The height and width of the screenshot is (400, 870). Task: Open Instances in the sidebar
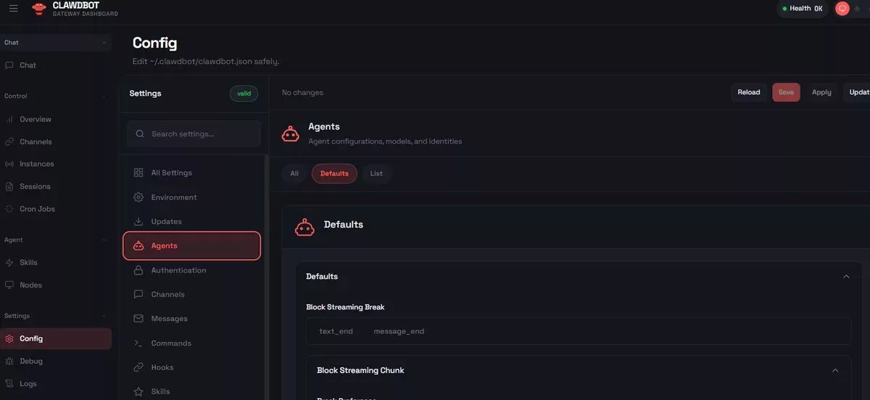coord(56,164)
